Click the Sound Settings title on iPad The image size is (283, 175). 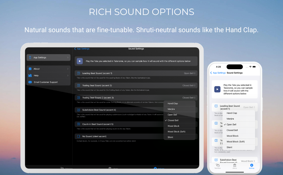coord(136,49)
